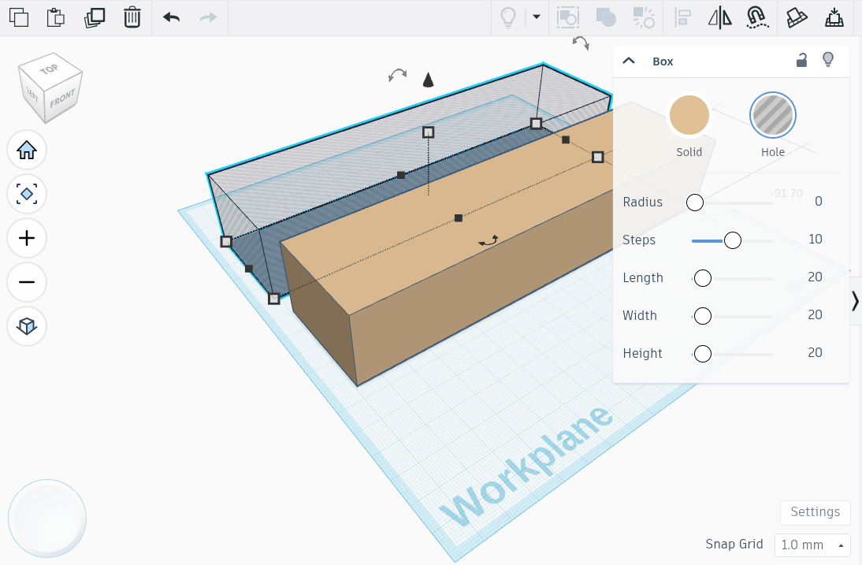Delete selection with the trash icon

click(132, 17)
